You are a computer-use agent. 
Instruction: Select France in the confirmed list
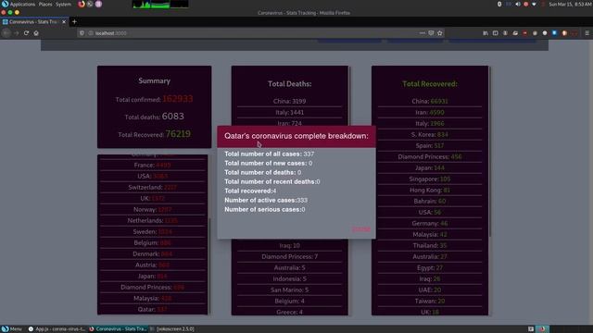(152, 165)
